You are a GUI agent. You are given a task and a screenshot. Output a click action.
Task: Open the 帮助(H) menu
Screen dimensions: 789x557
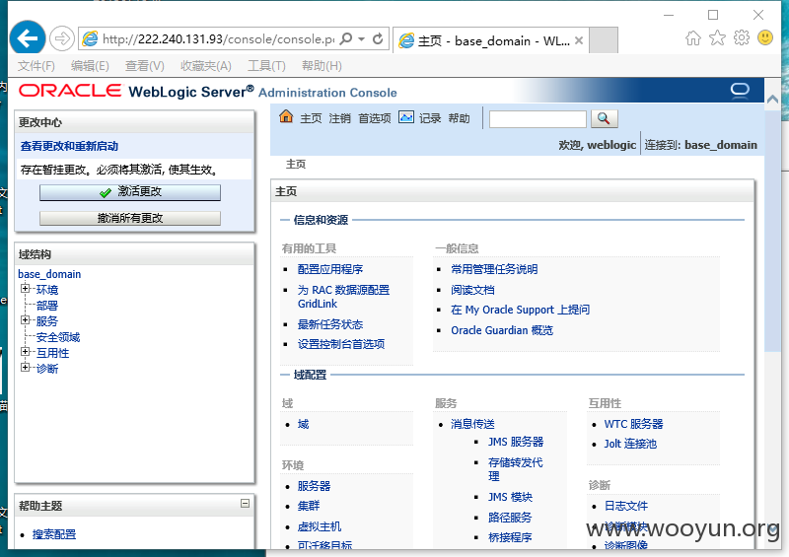coord(323,66)
